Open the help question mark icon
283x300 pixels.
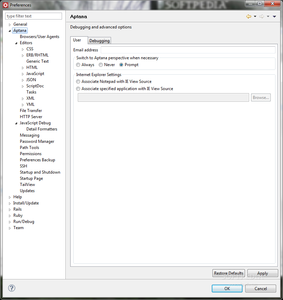(12, 288)
